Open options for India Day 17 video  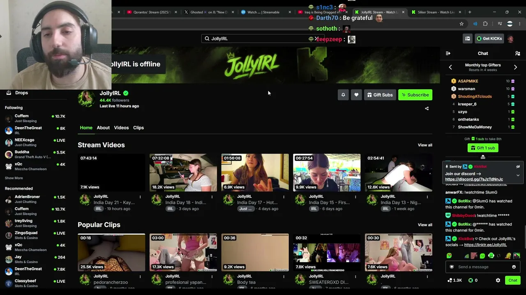[284, 197]
